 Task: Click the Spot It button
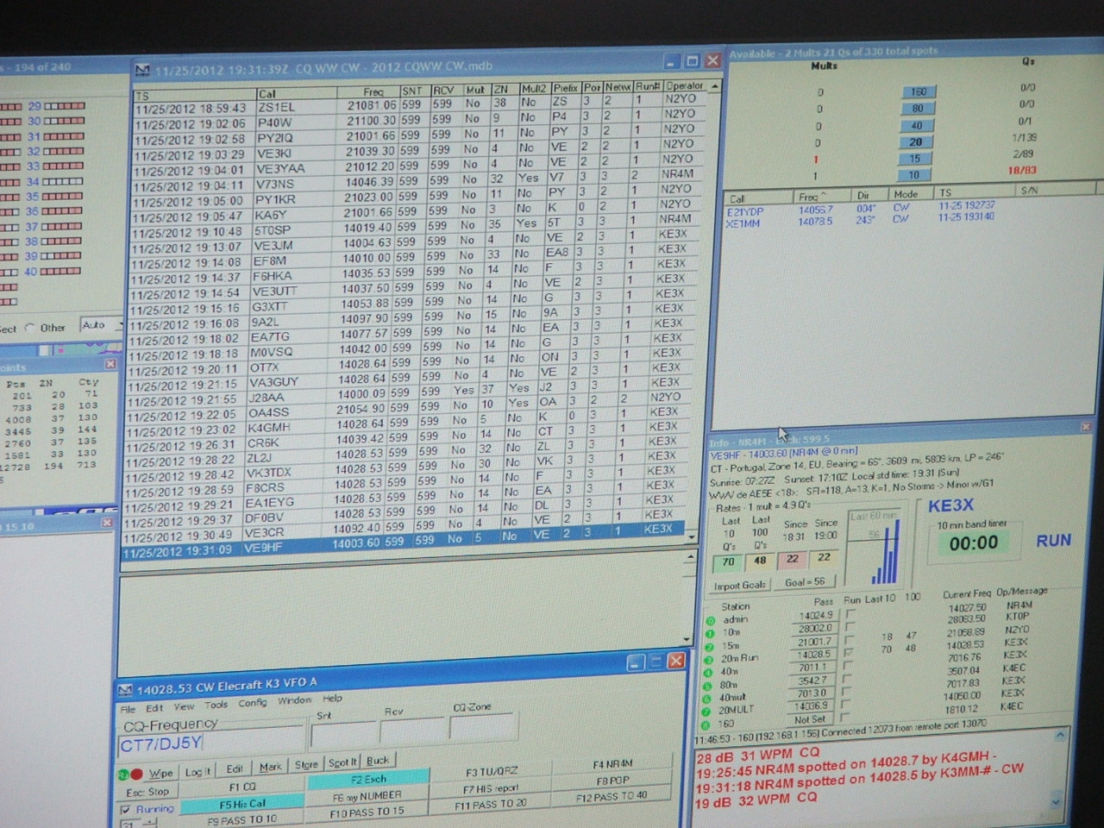pos(342,762)
